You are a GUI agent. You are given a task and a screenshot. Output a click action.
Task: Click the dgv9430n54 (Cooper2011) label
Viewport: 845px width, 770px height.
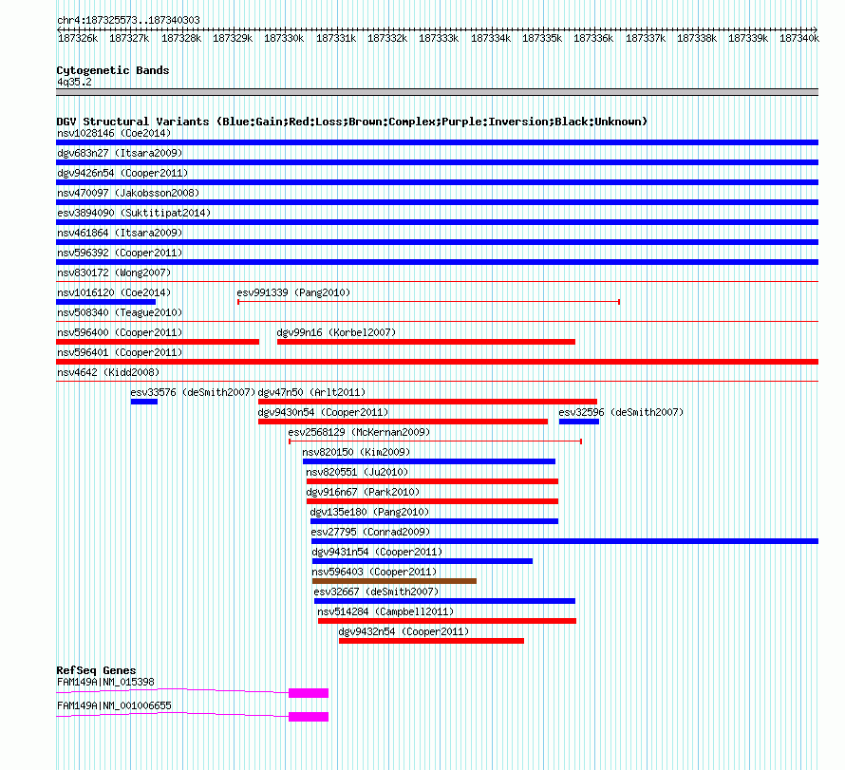[x=323, y=412]
